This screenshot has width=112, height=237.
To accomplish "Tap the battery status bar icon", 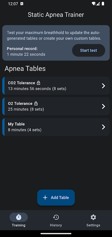I will click(x=103, y=4).
